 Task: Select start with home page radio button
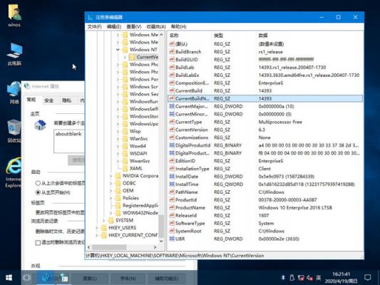click(38, 192)
